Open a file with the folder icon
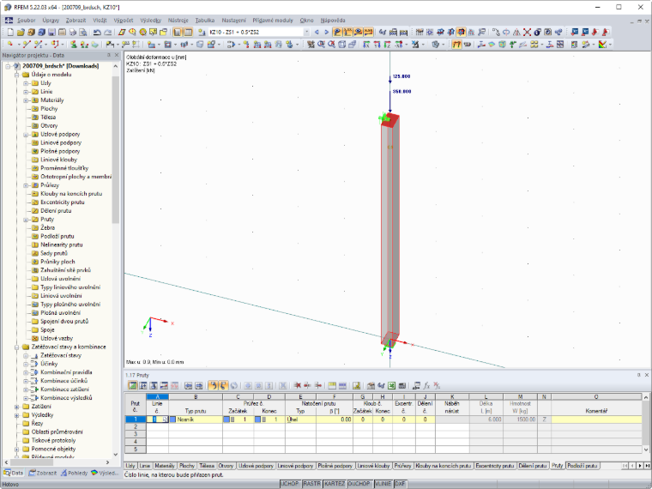 click(x=21, y=32)
